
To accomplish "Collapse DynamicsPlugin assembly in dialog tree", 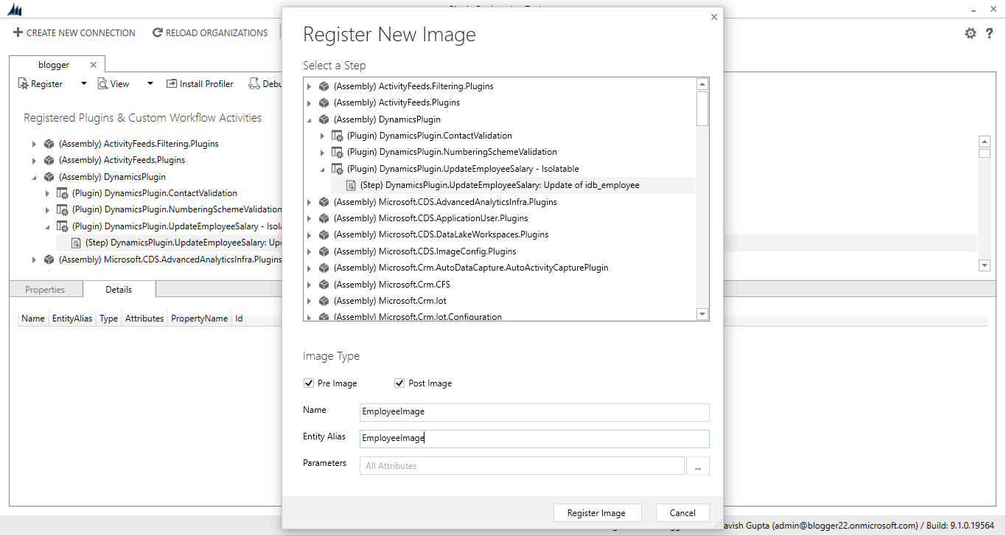I will click(310, 119).
